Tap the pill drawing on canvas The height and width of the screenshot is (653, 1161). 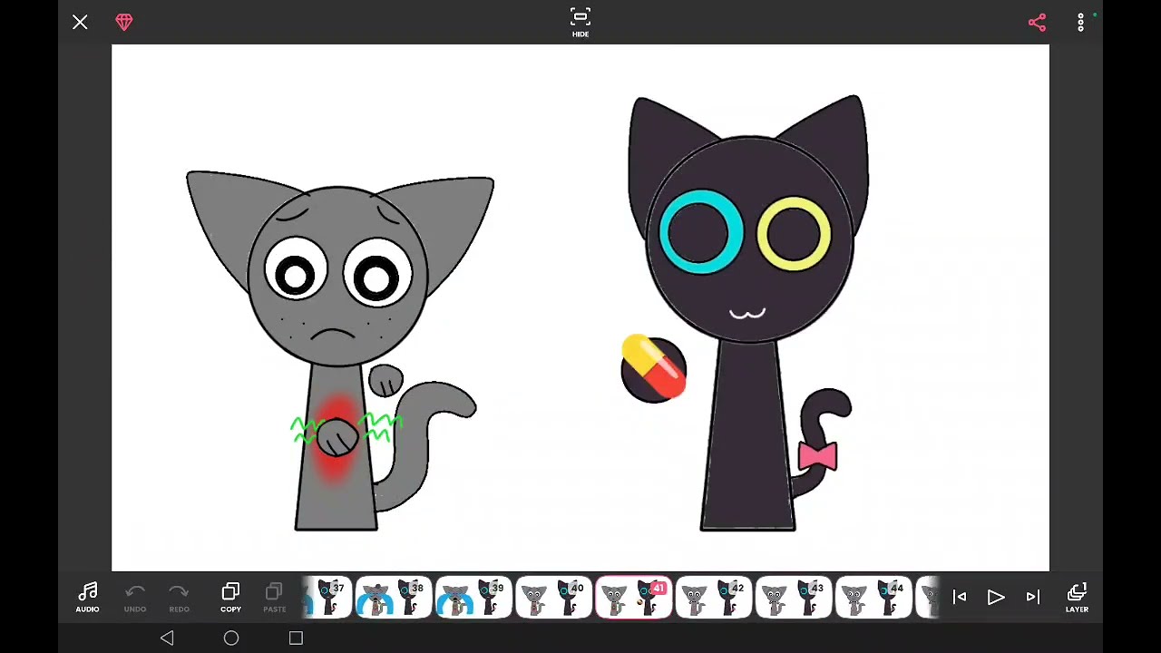pyautogui.click(x=654, y=367)
